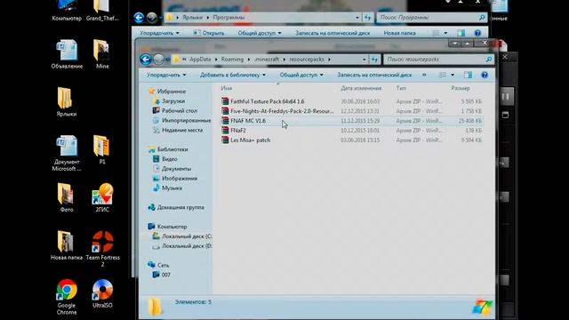Click archive icon of FNaF2 file
This screenshot has width=569, height=320.
(225, 131)
